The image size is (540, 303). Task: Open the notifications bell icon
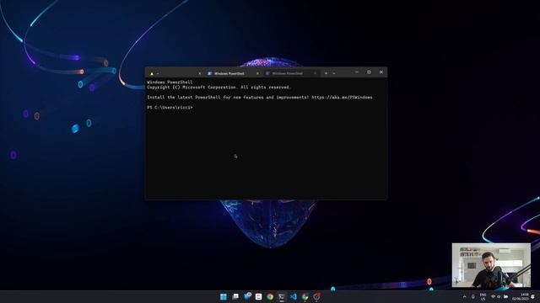pos(533,297)
